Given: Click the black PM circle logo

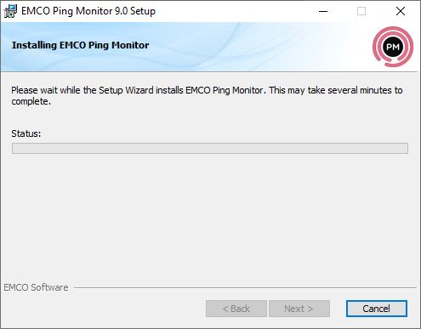Looking at the screenshot, I should (x=393, y=47).
